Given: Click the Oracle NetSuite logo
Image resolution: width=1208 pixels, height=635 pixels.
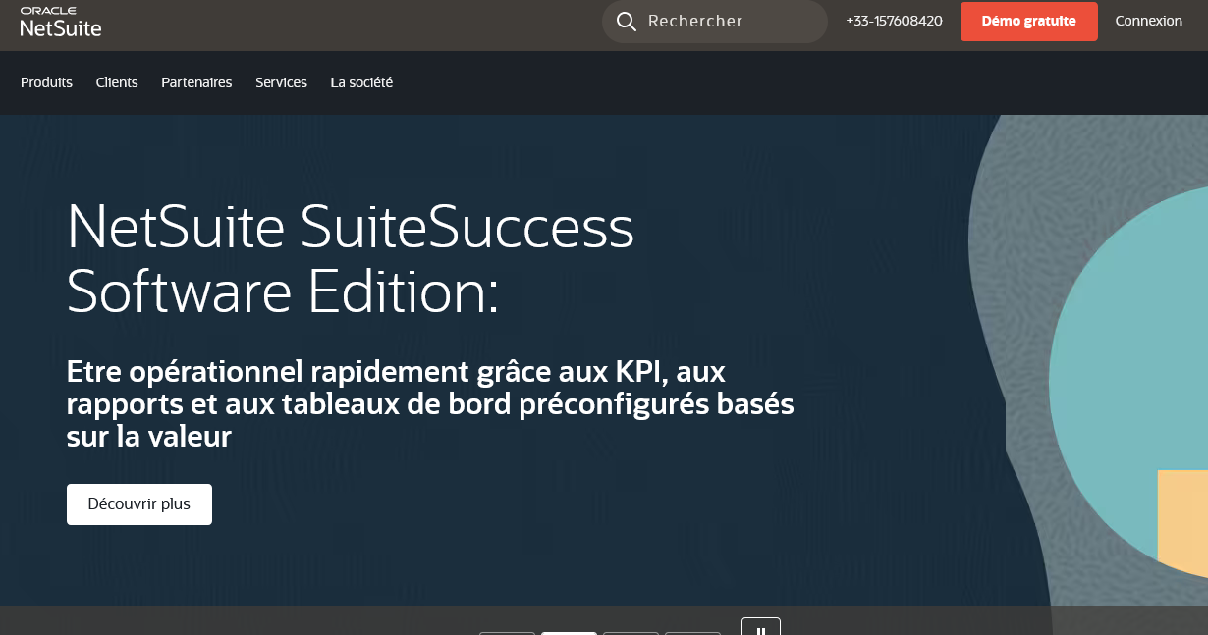Looking at the screenshot, I should 63,20.
